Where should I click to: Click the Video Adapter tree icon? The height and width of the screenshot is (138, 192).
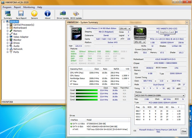click(11, 37)
